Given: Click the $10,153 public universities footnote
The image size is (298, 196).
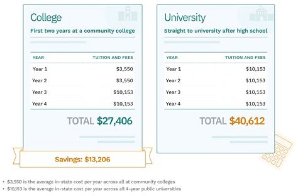Looking at the screenshot, I should 94,189.
